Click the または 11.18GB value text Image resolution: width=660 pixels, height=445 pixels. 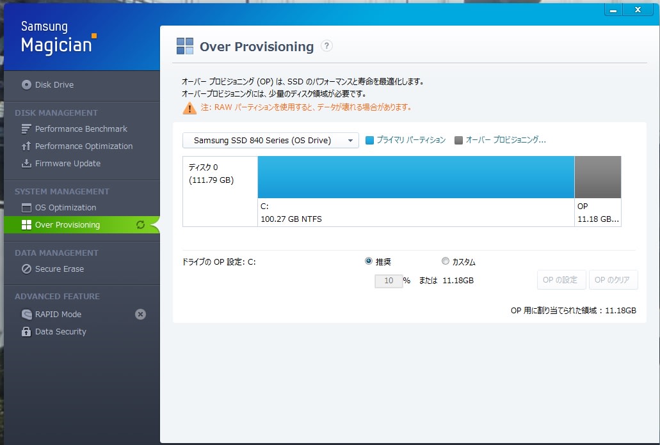pyautogui.click(x=446, y=280)
